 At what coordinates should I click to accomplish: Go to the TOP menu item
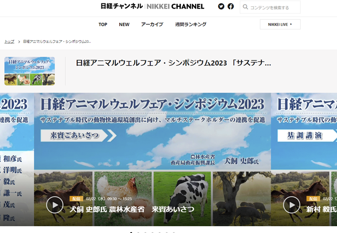tap(103, 25)
